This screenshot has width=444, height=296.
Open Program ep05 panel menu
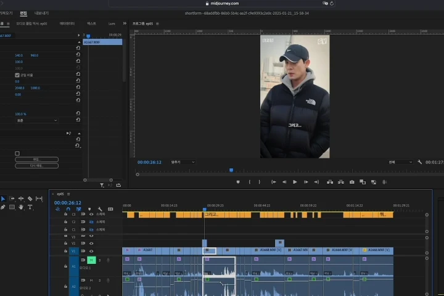click(x=157, y=24)
